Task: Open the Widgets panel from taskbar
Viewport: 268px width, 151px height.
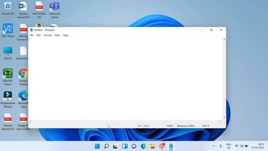Action: [x=125, y=146]
